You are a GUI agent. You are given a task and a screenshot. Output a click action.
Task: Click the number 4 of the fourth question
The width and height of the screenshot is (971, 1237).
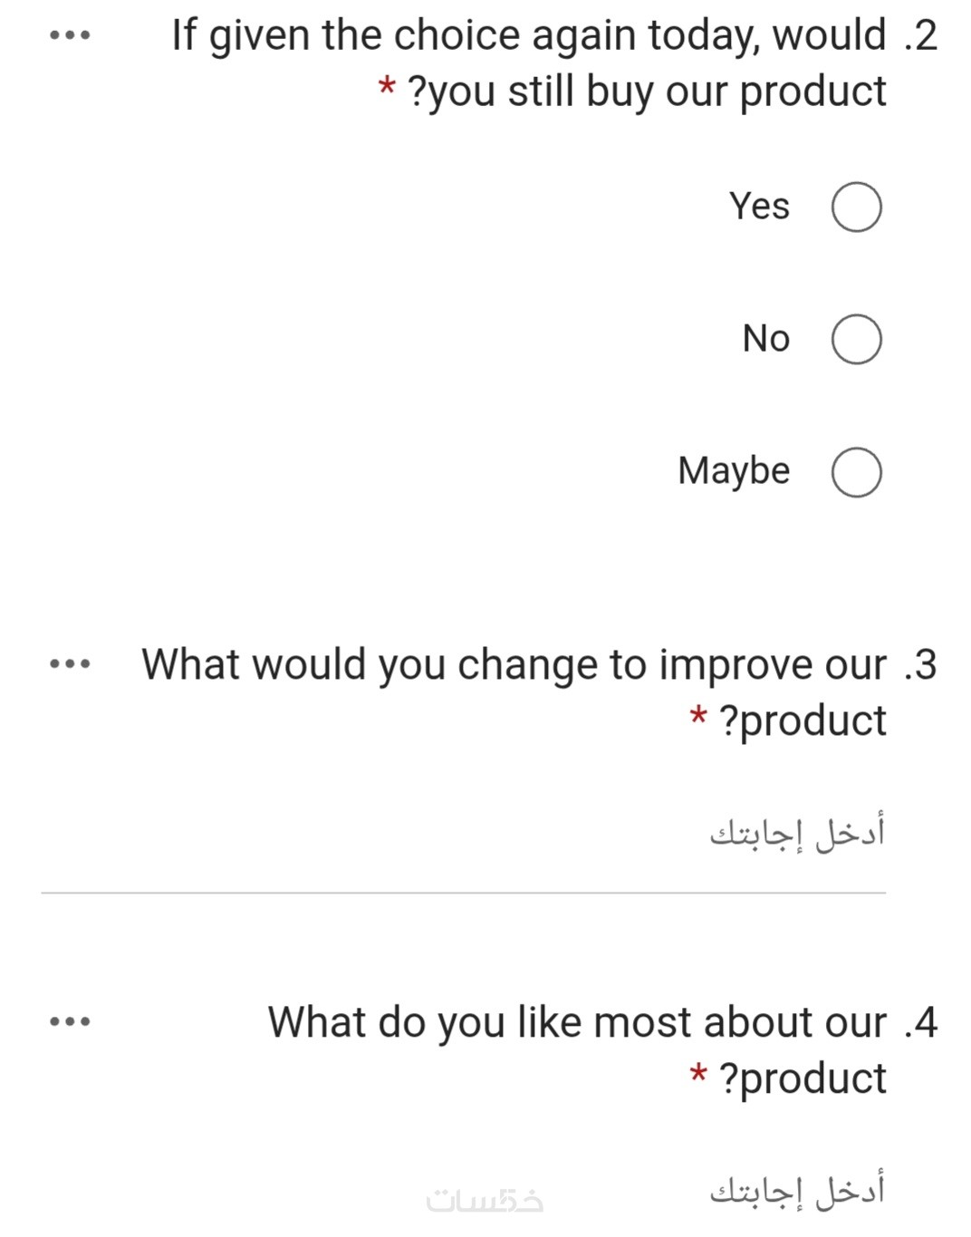[x=924, y=1022]
